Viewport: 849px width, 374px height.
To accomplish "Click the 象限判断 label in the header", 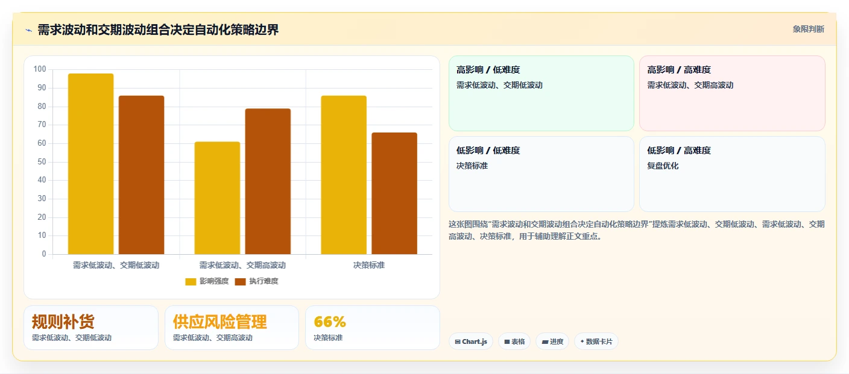I will point(808,29).
